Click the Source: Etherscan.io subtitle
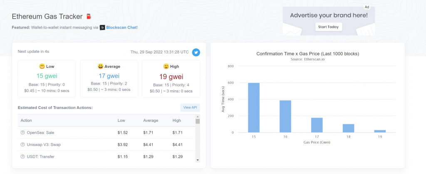Viewport: 426px width, 174px height. 308,59
